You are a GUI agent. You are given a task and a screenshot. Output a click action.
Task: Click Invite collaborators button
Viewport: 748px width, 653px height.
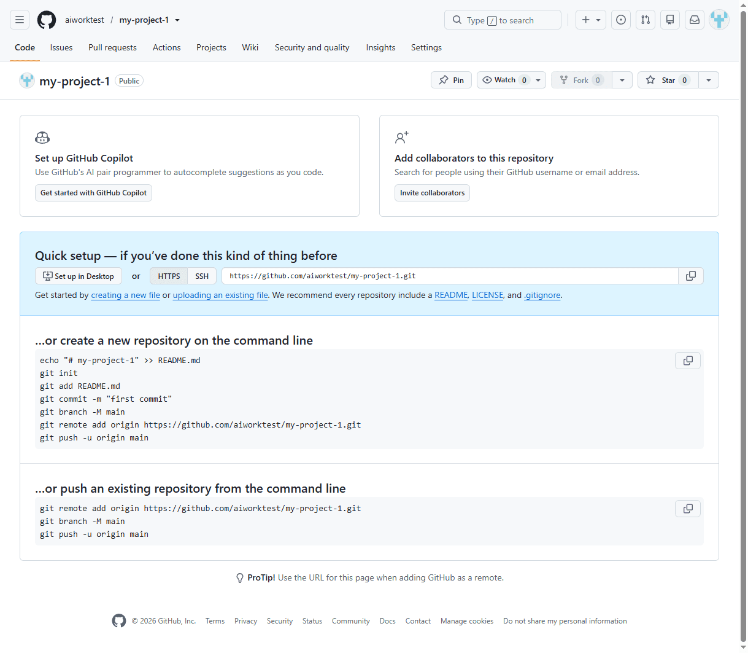[x=432, y=193]
